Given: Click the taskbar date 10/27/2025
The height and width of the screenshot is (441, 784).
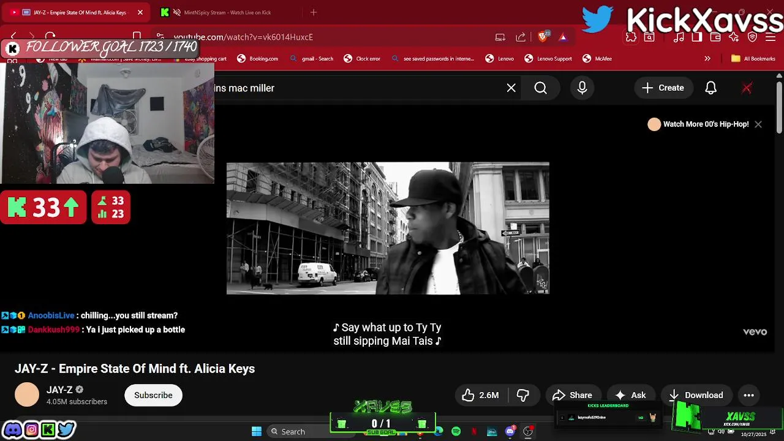Looking at the screenshot, I should point(753,434).
